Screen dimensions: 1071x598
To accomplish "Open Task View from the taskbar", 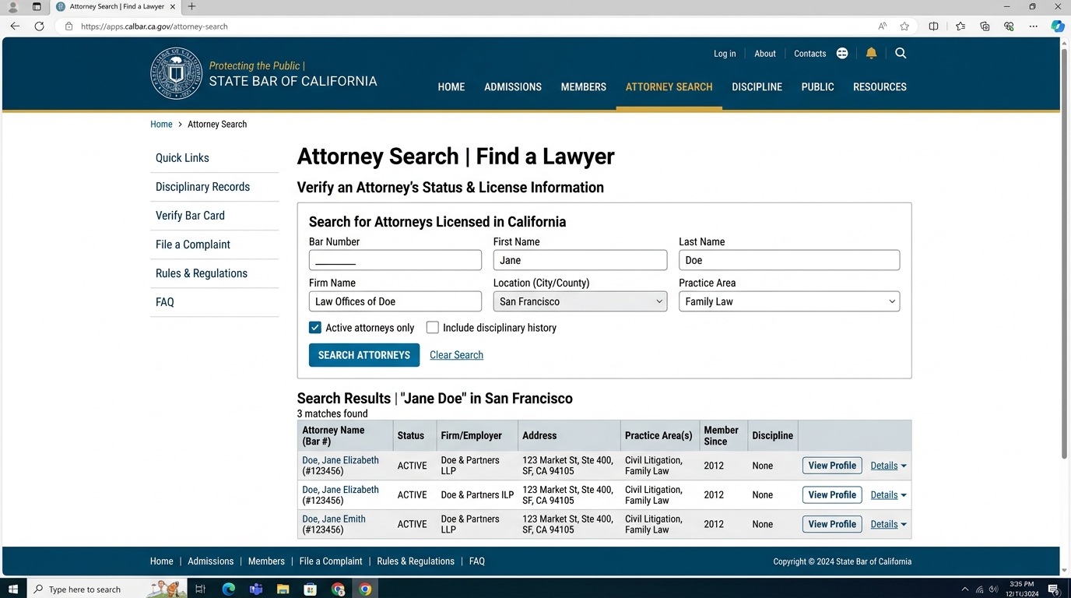I will tap(200, 589).
